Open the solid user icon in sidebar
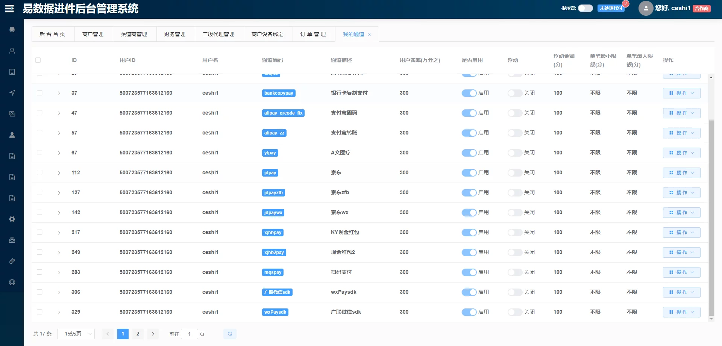The width and height of the screenshot is (722, 346). pos(12,135)
